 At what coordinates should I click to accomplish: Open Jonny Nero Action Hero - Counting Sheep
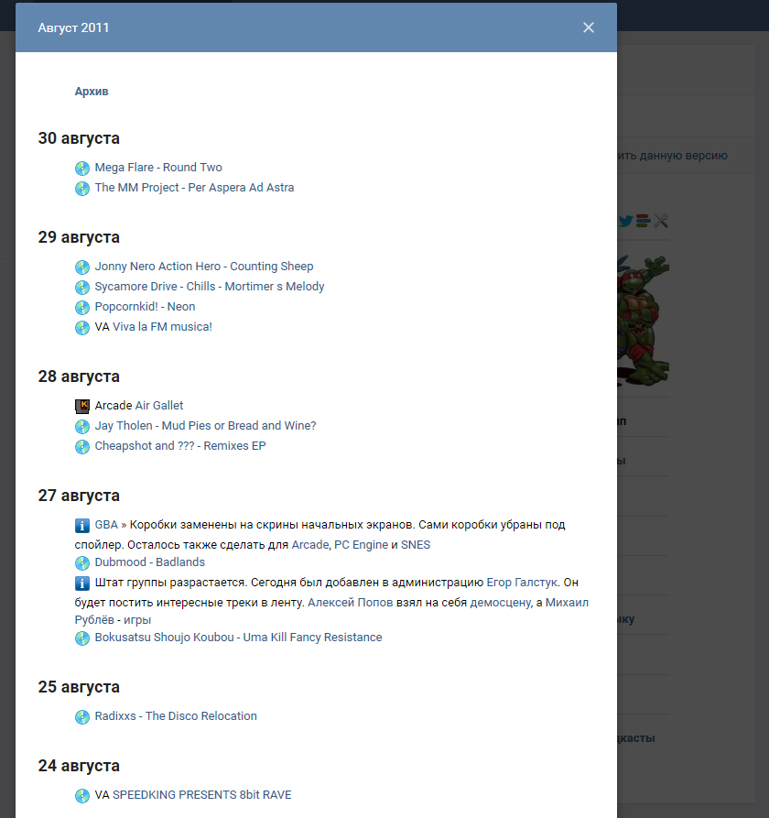[204, 267]
